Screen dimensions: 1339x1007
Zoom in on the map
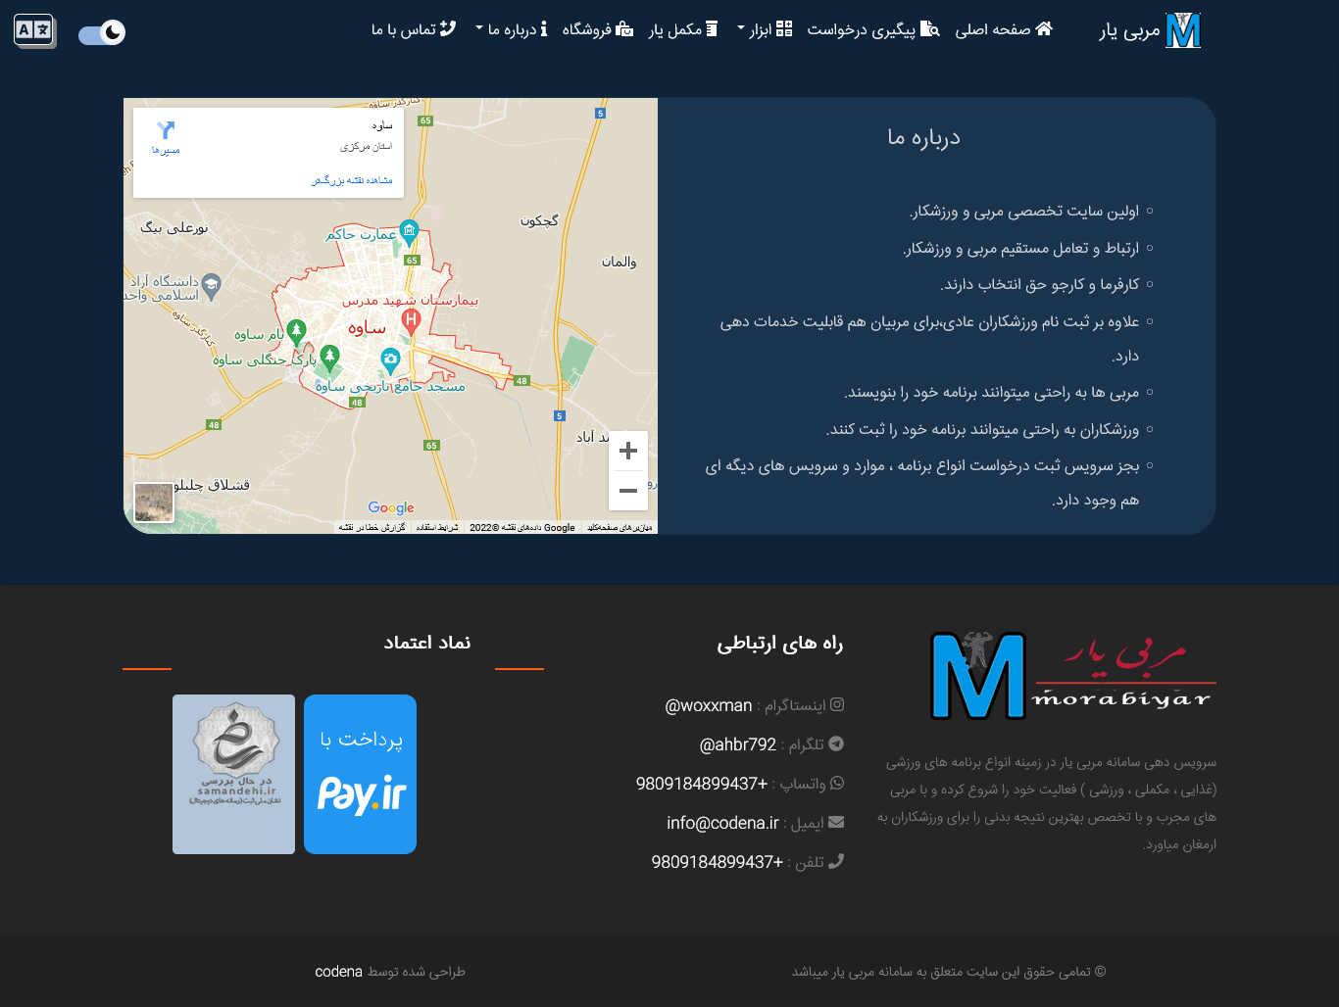pos(628,451)
